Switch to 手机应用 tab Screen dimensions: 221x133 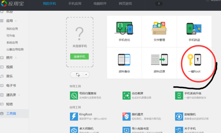click(x=75, y=4)
